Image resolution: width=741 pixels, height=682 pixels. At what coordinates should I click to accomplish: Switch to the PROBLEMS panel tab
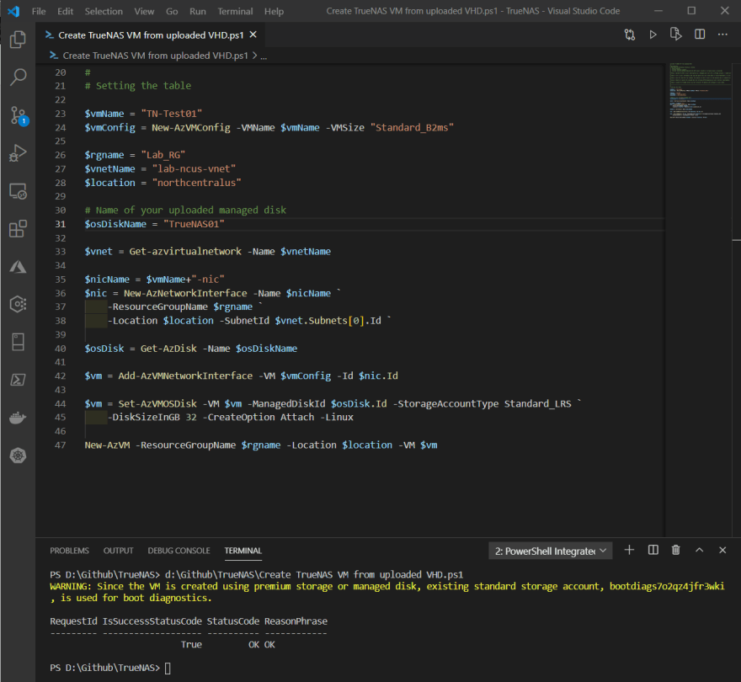click(69, 551)
